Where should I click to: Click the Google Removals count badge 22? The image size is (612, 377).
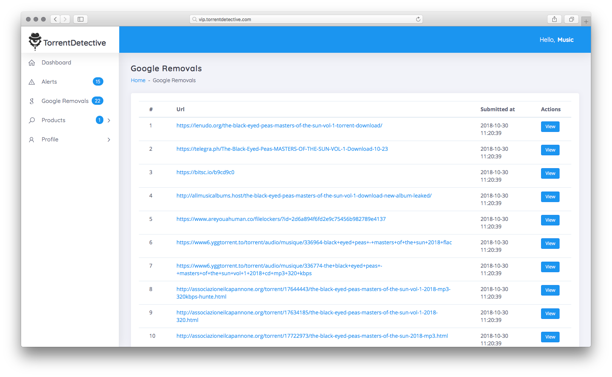tap(97, 101)
